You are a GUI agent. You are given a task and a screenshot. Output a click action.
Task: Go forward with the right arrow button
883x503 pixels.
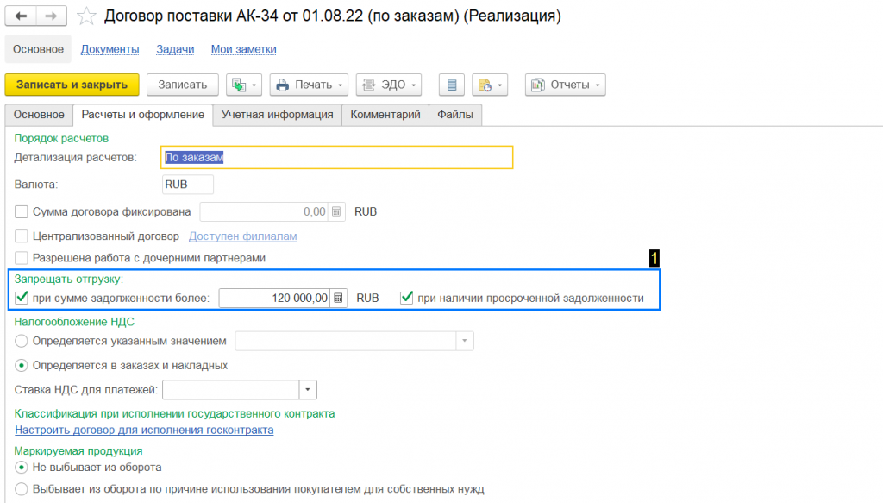tap(51, 16)
